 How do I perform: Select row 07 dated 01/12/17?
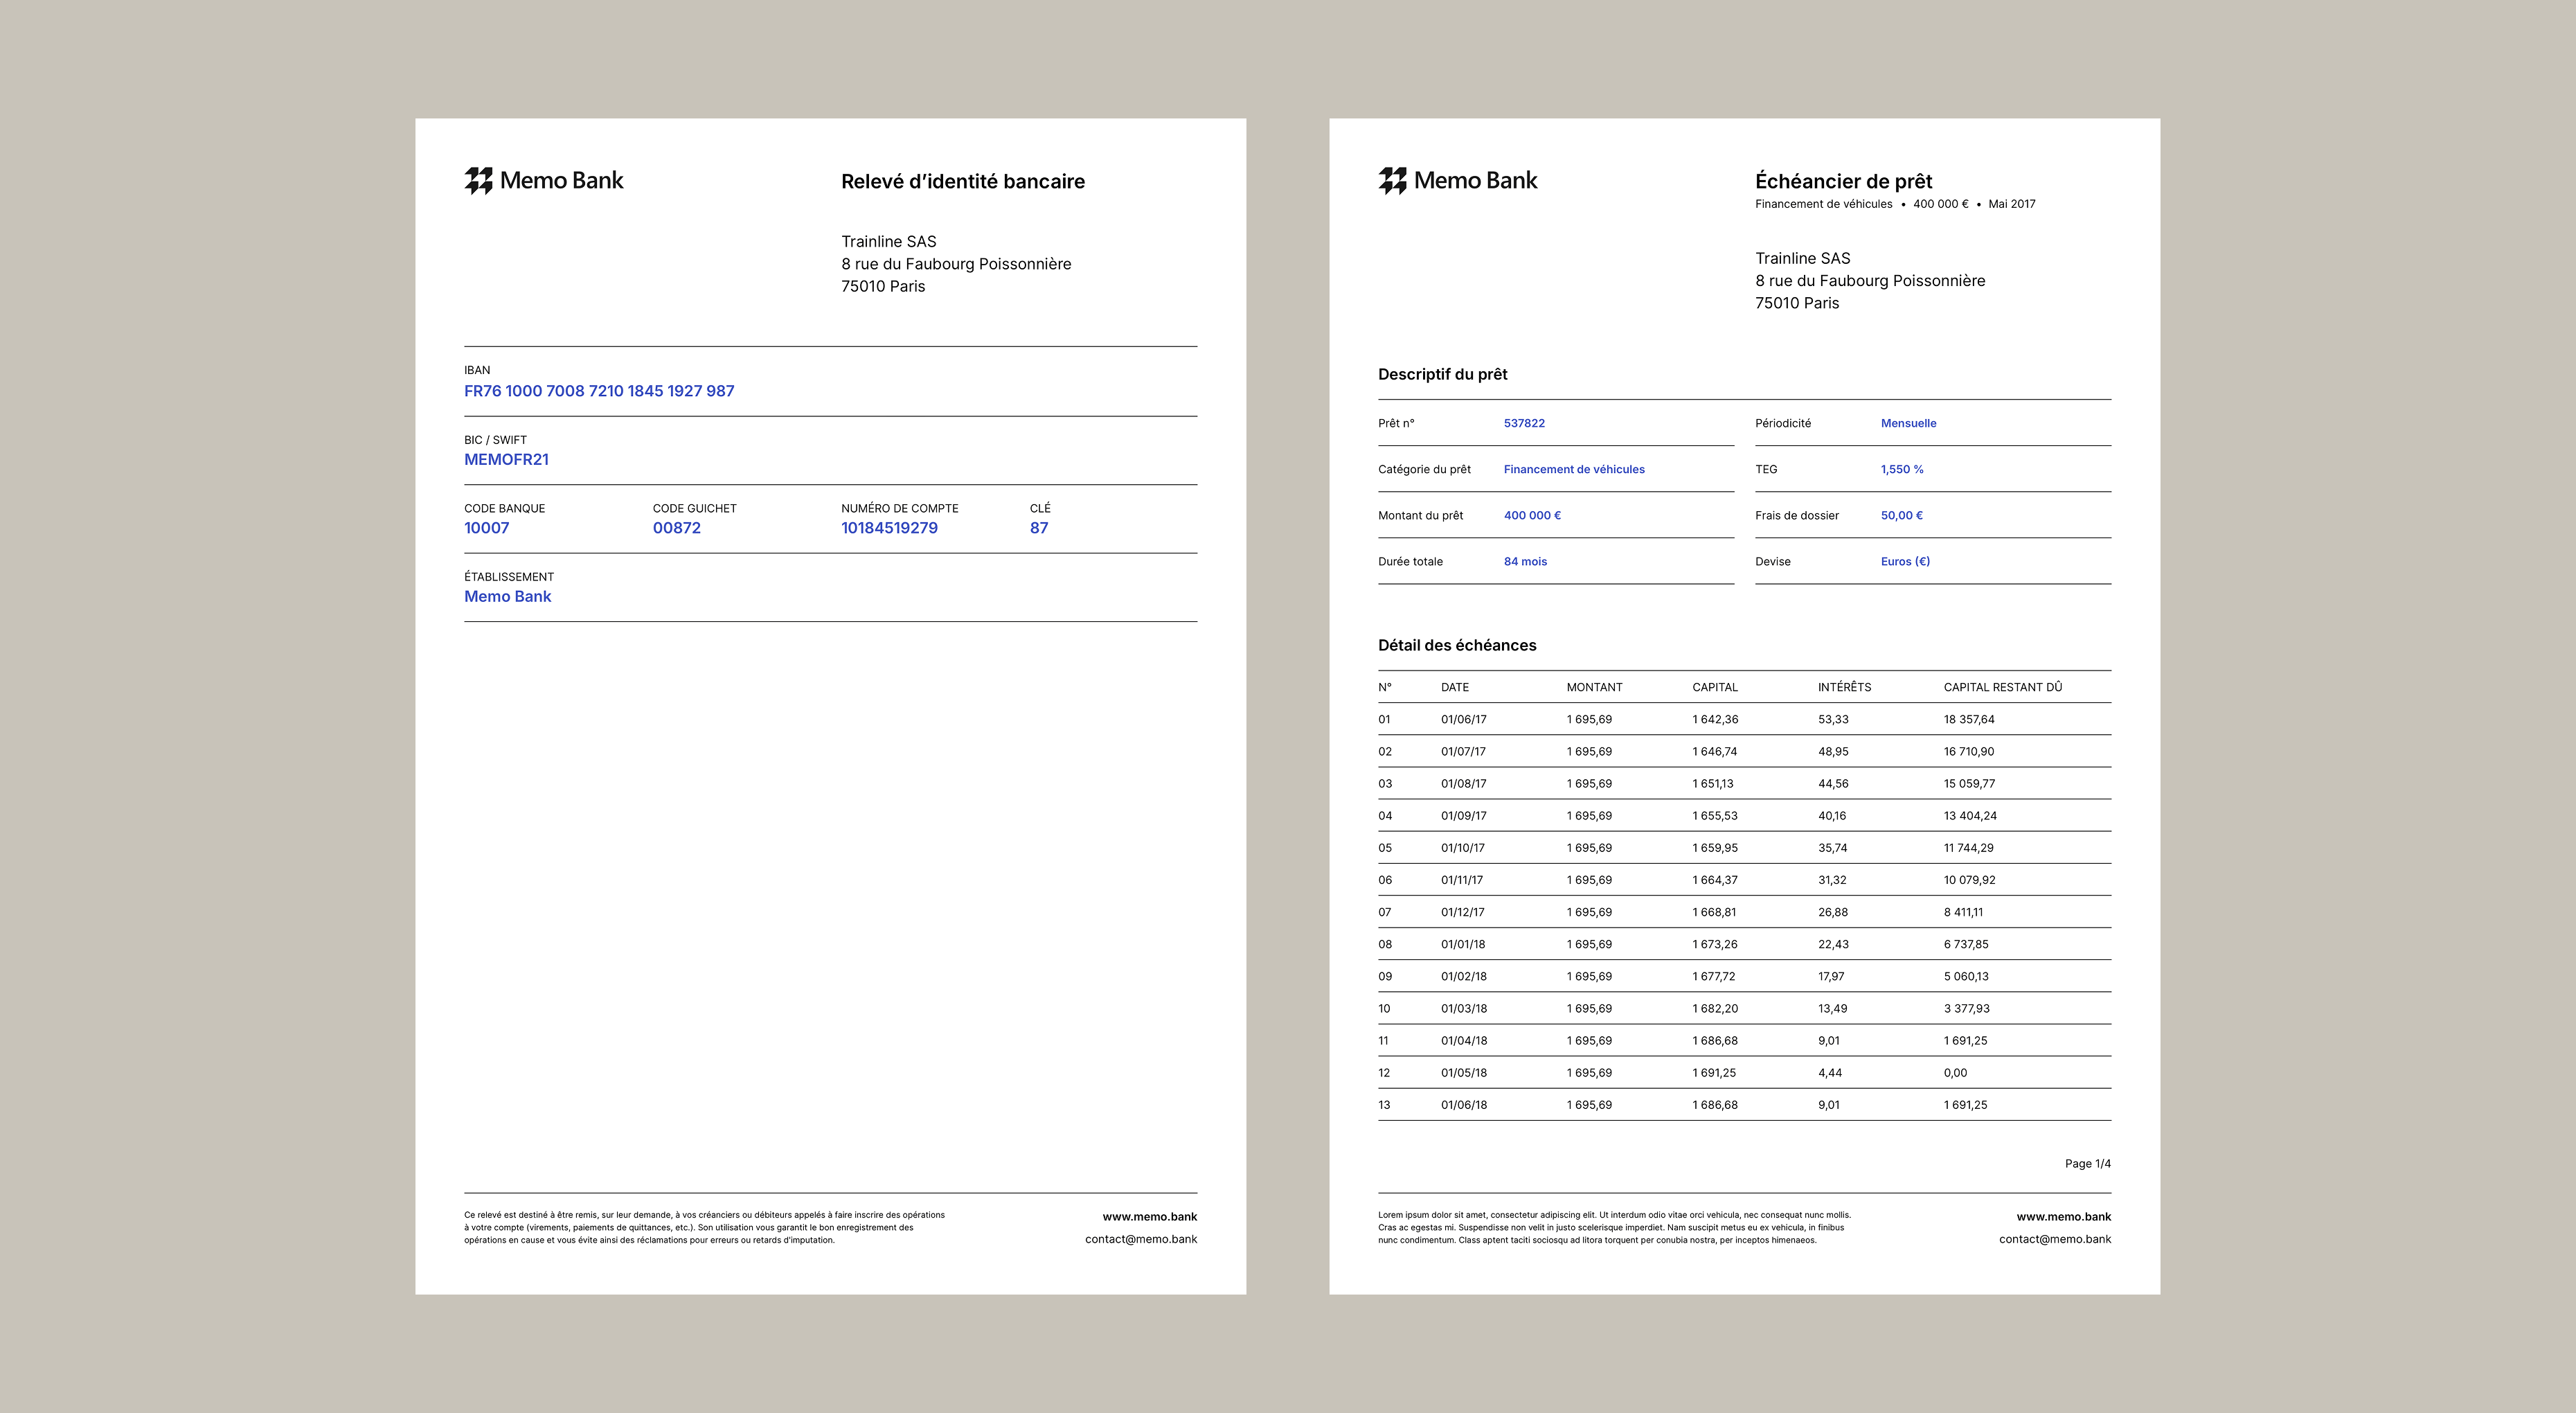(x=1462, y=912)
